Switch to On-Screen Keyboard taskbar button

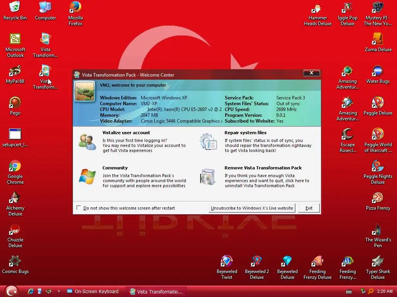[x=93, y=292]
